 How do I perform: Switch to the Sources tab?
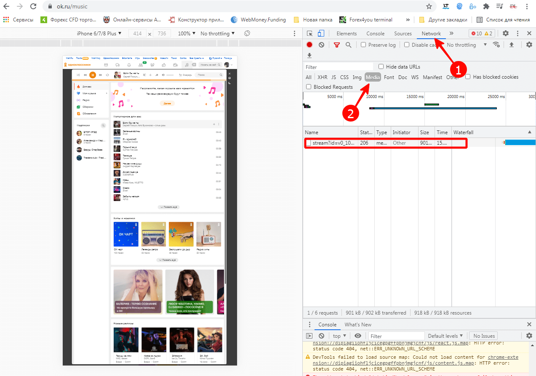click(403, 34)
